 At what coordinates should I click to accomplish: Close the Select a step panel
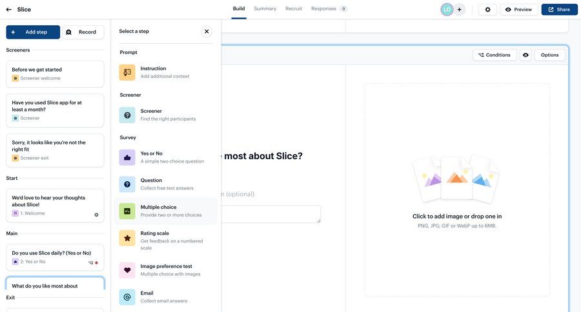click(x=207, y=32)
